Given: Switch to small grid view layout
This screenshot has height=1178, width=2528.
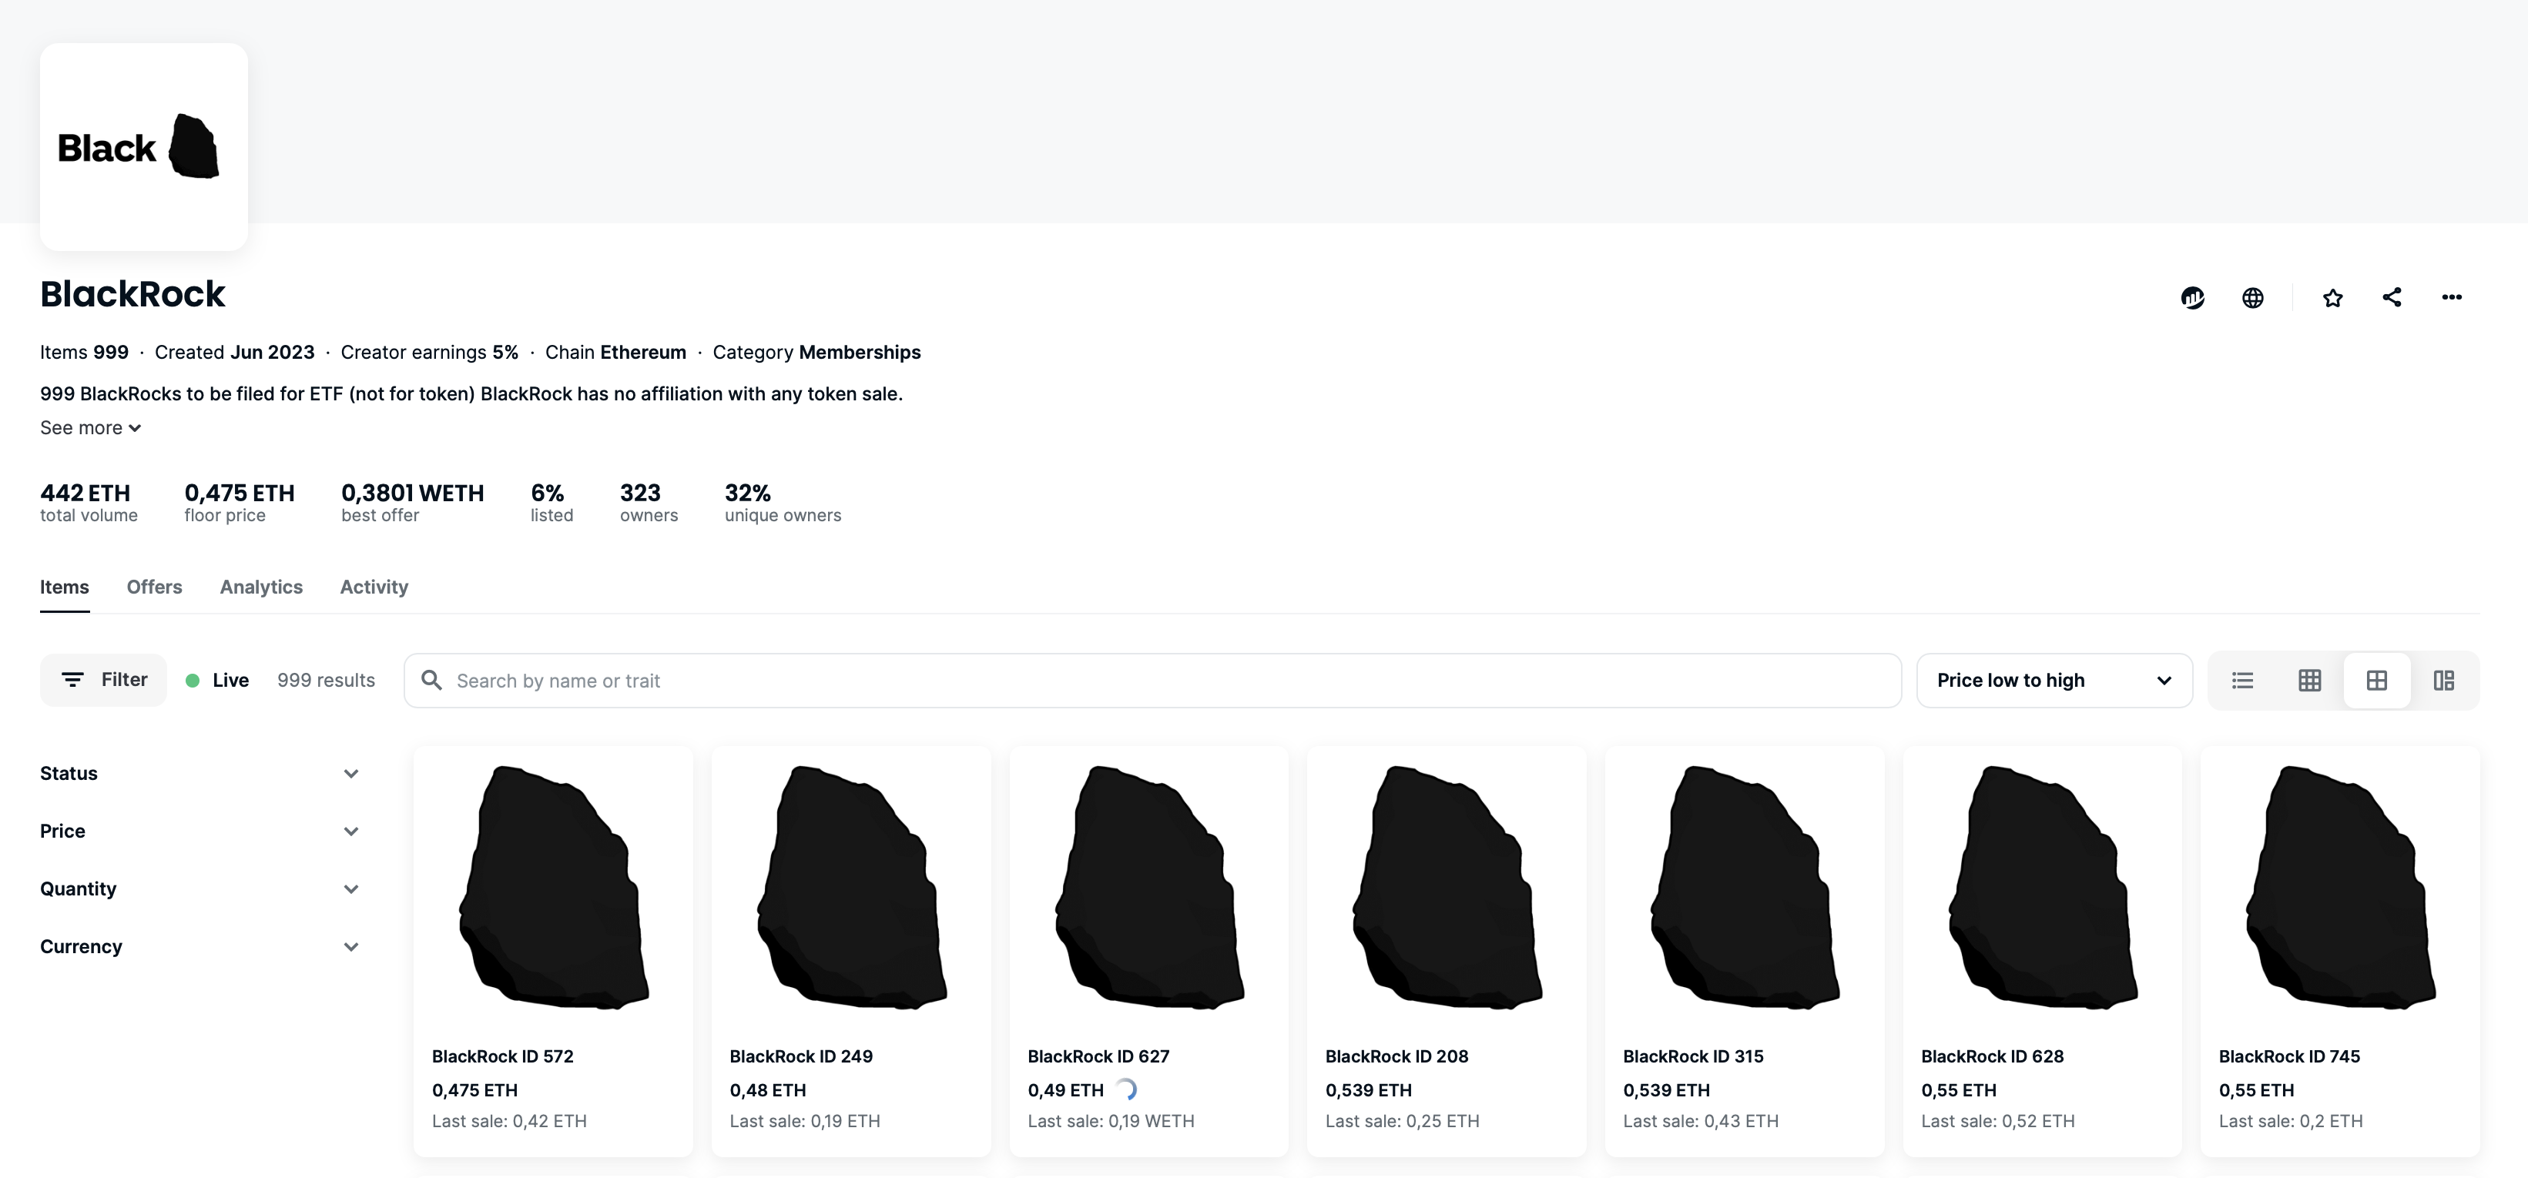Looking at the screenshot, I should click(x=2309, y=681).
